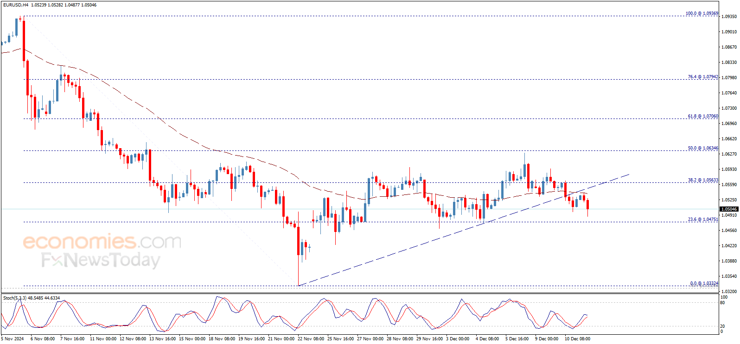Image resolution: width=740 pixels, height=344 pixels.
Task: Click price axis value 1.03880
Action: click(x=729, y=261)
